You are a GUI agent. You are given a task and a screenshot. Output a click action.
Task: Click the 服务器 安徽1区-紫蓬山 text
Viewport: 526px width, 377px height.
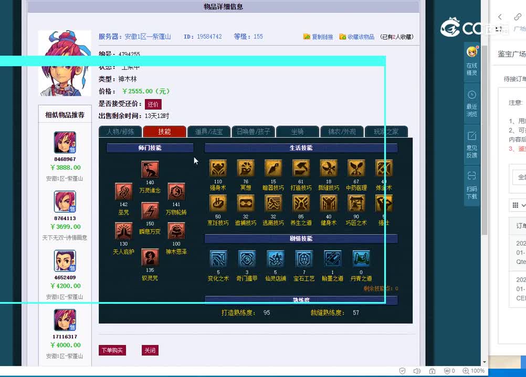(x=134, y=37)
